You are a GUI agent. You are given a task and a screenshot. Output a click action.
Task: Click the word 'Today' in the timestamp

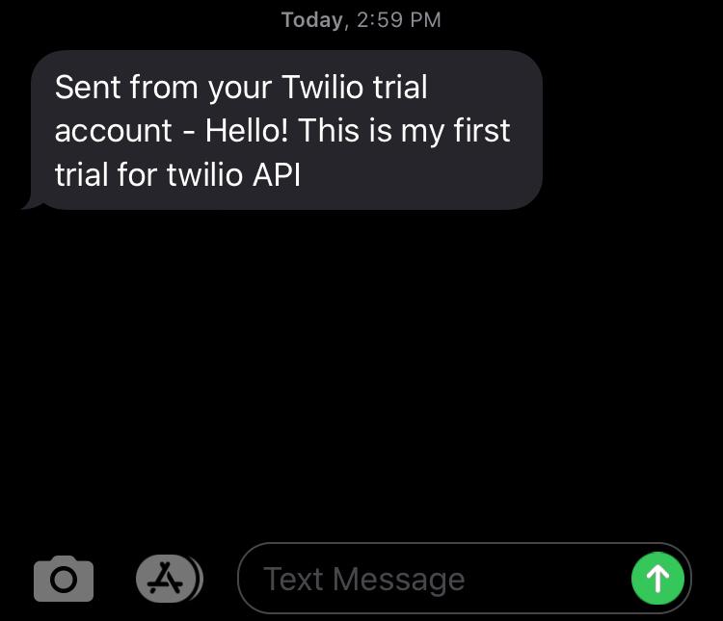(312, 20)
